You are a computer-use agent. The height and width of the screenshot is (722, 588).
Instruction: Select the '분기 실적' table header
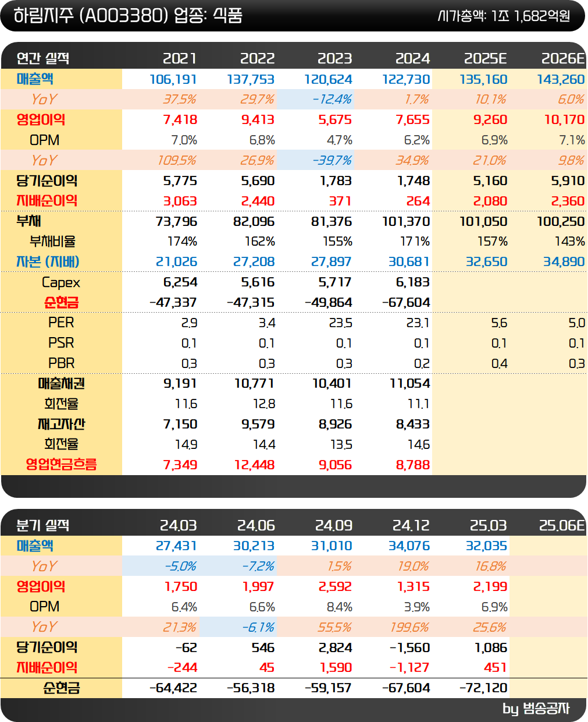coord(42,525)
